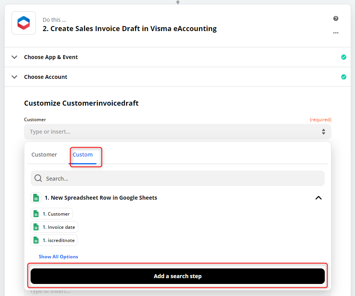Click the Visma eAccounting app logo

tap(24, 23)
